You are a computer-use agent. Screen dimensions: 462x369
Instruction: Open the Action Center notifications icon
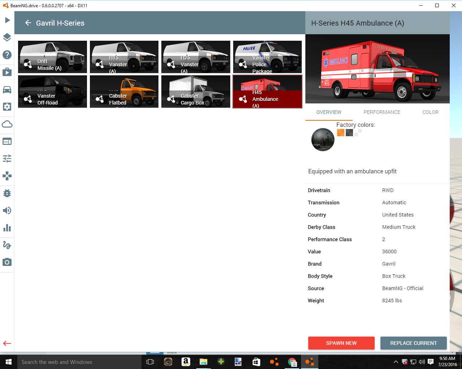tap(431, 362)
